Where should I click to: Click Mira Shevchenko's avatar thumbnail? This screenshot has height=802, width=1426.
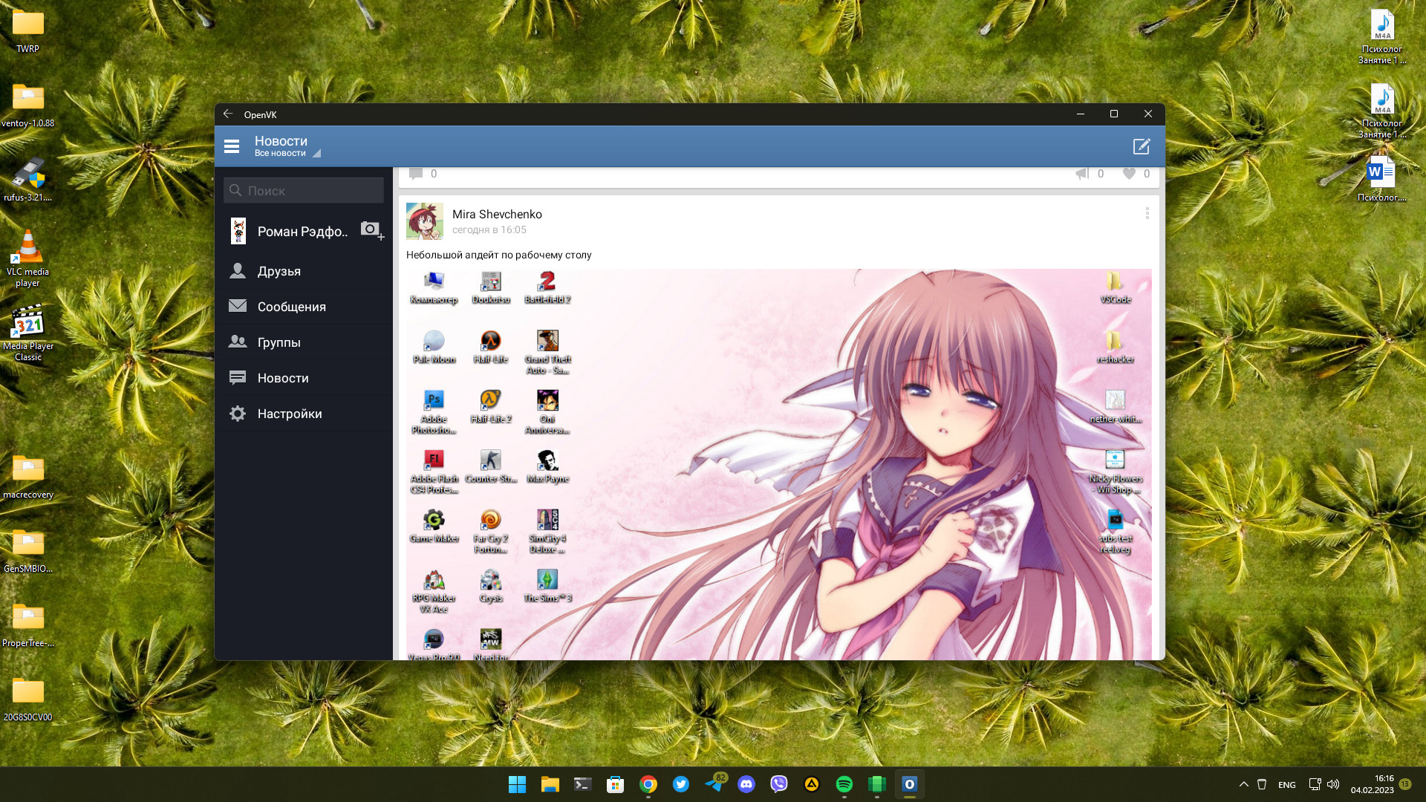(x=424, y=221)
